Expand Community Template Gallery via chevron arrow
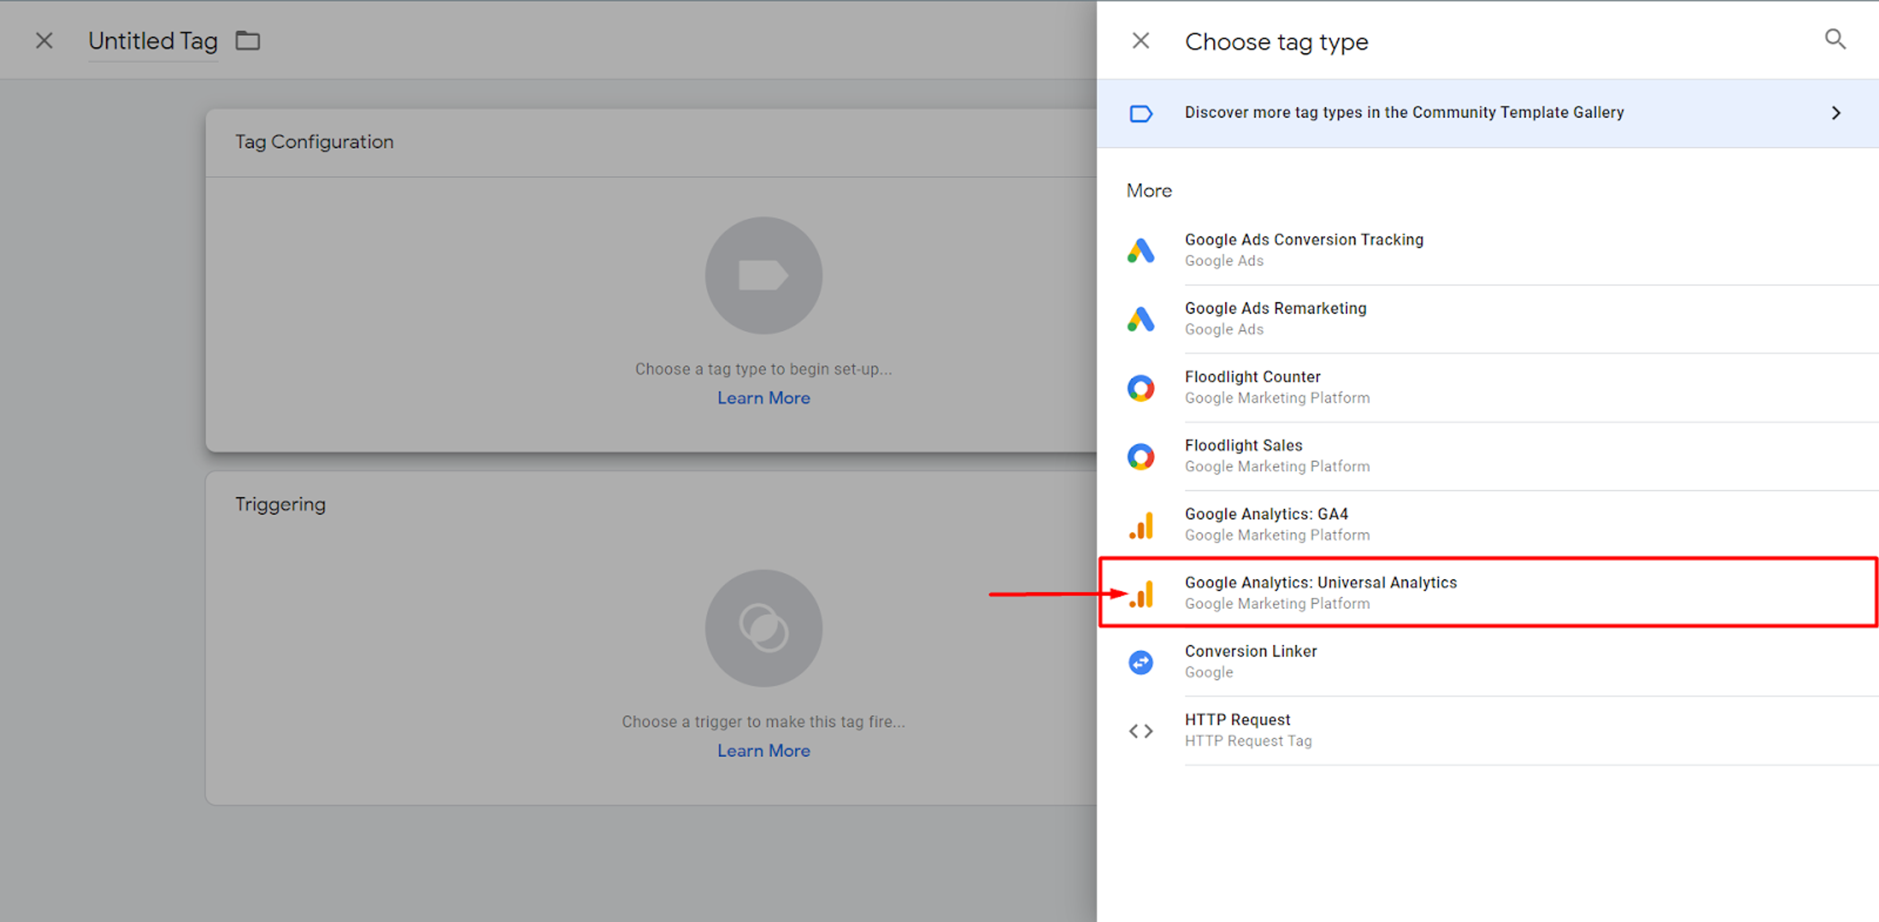1879x922 pixels. pos(1836,113)
